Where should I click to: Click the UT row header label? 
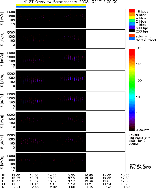point(4,176)
